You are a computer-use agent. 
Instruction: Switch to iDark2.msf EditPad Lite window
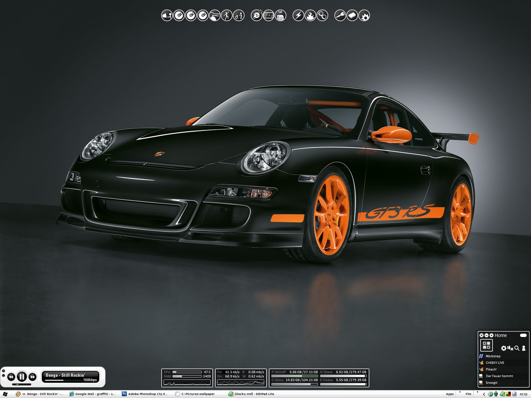[x=252, y=394]
